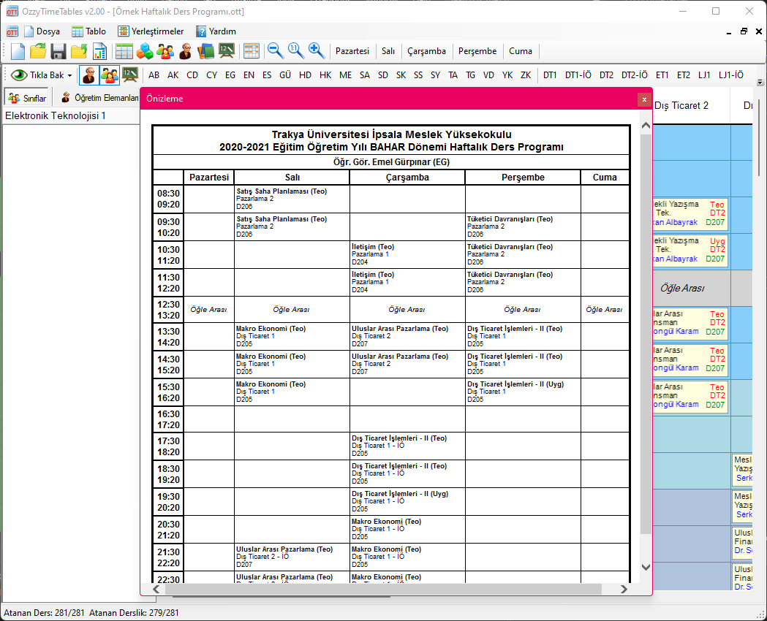
Task: Toggle the students group view button
Action: [x=110, y=75]
